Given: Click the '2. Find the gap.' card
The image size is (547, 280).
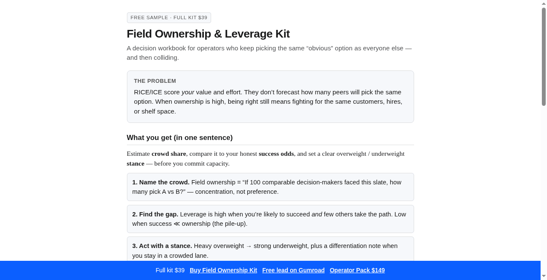Looking at the screenshot, I should coord(270,219).
